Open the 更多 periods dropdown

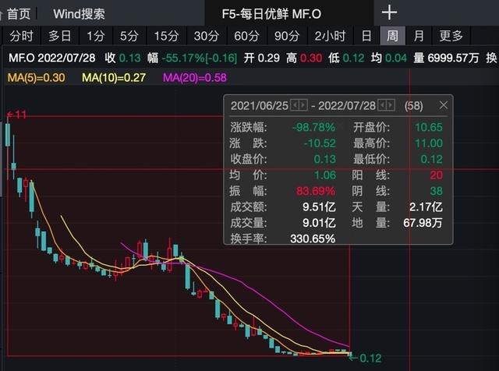click(451, 36)
